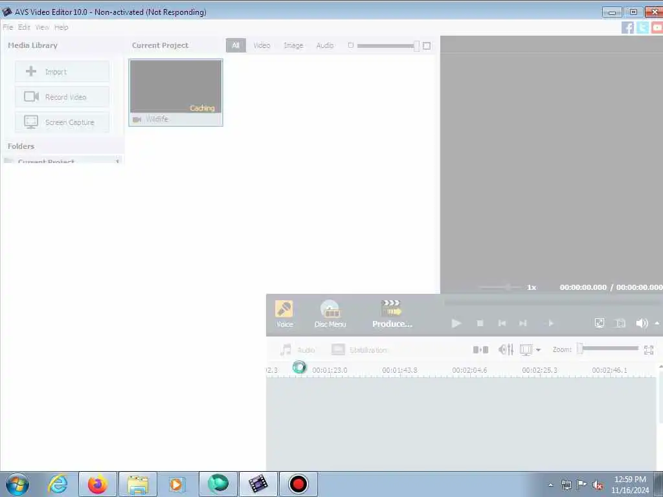The width and height of the screenshot is (663, 497).
Task: Click the muted volume tray icon
Action: [x=598, y=485]
